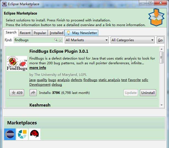Screen dimensions: 169x148
Task: Open the Popular tab
Action: [x=40, y=33]
